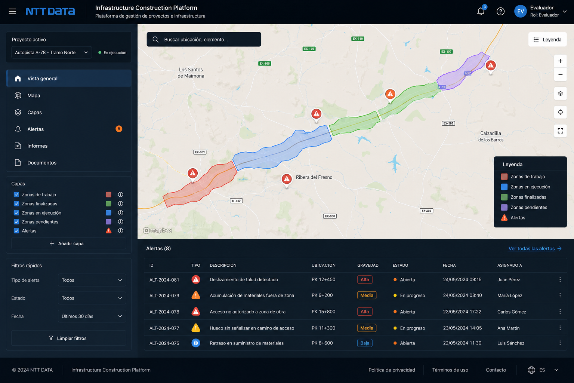Open Términos de uso link
Image resolution: width=574 pixels, height=383 pixels.
point(450,370)
